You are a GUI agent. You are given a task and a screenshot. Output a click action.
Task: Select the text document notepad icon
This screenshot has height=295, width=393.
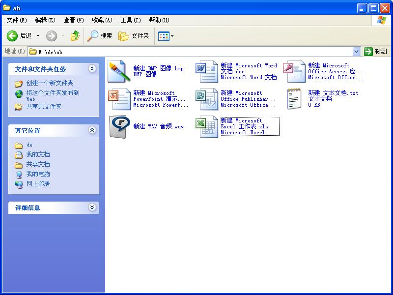294,99
